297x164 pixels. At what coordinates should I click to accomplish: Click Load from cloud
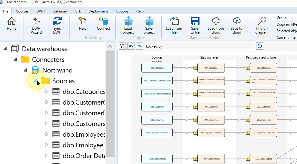coord(216,26)
